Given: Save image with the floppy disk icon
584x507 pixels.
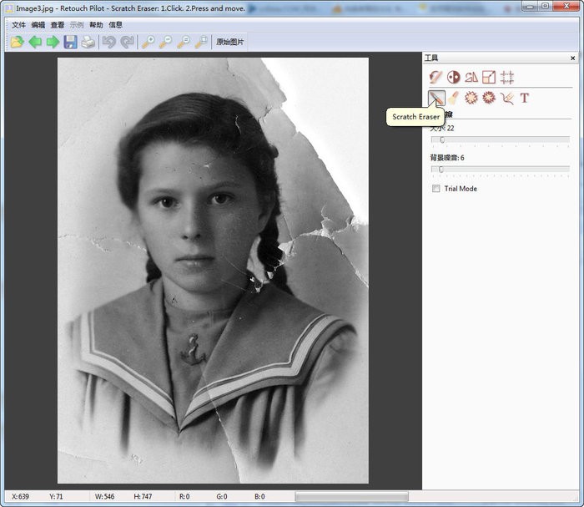Looking at the screenshot, I should (70, 42).
